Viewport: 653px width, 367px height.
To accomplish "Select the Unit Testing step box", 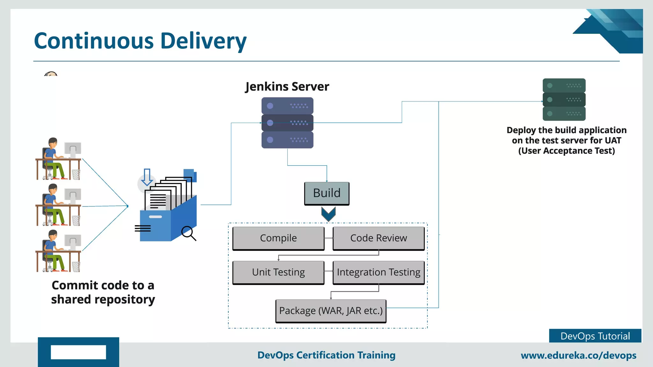I will [x=278, y=272].
